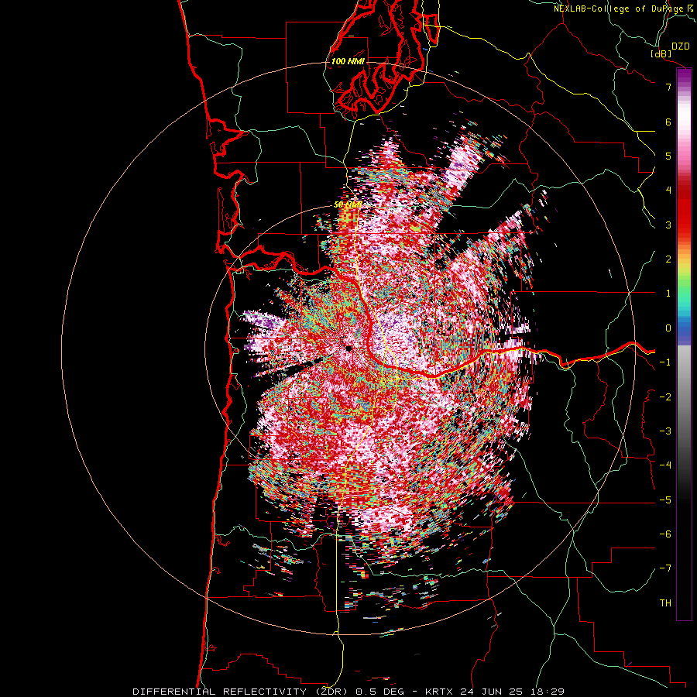Click the "-6" value on the color scale
This screenshot has width=697, height=697.
[x=665, y=534]
